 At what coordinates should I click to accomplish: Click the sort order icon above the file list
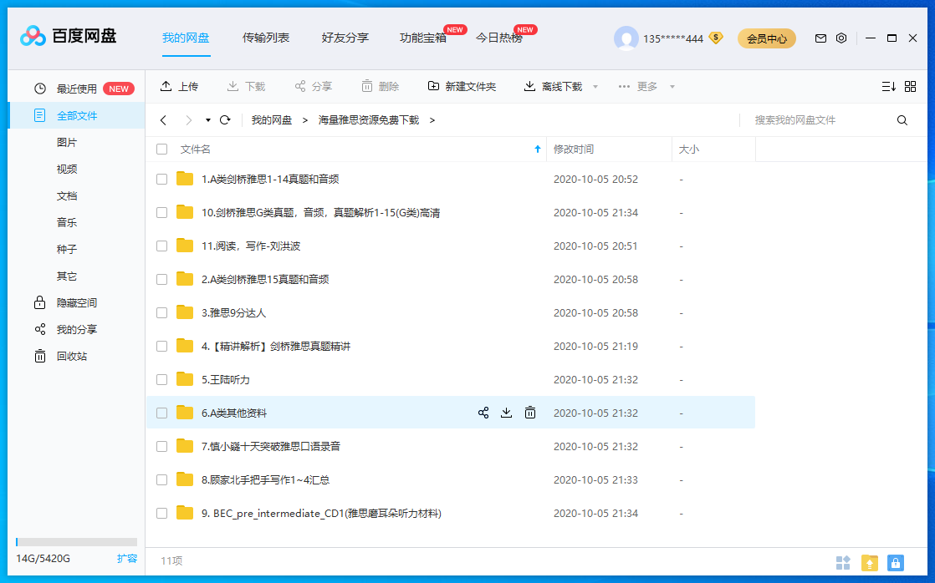pos(888,85)
